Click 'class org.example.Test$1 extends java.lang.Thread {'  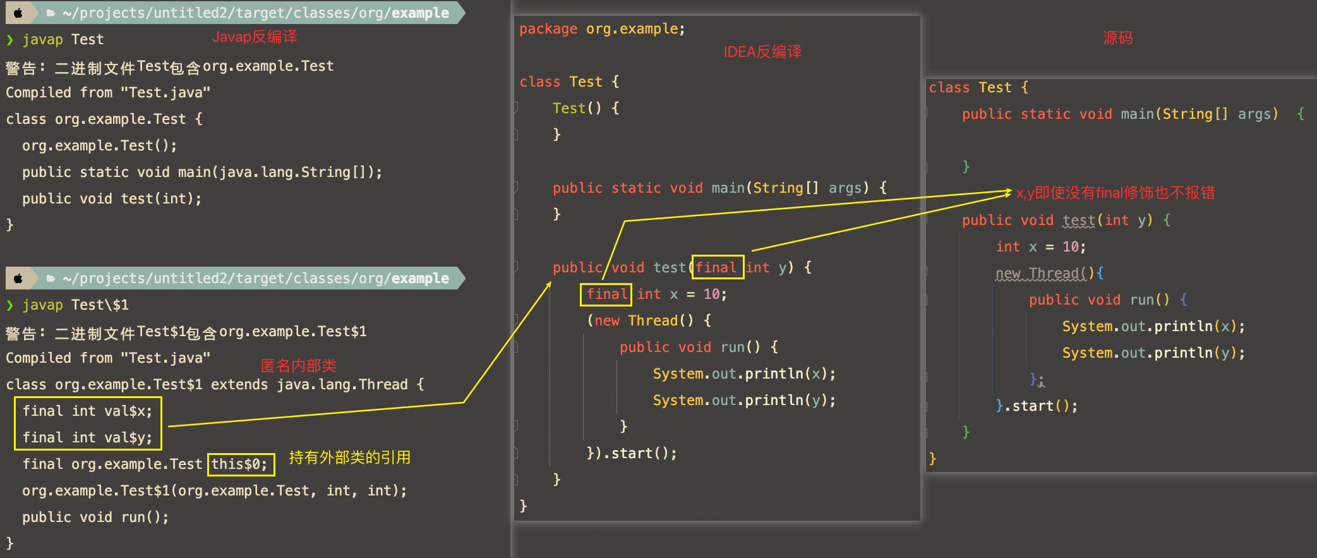[x=215, y=385]
